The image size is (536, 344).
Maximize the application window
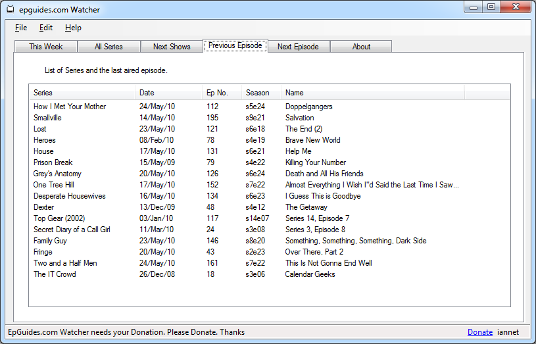click(x=491, y=7)
